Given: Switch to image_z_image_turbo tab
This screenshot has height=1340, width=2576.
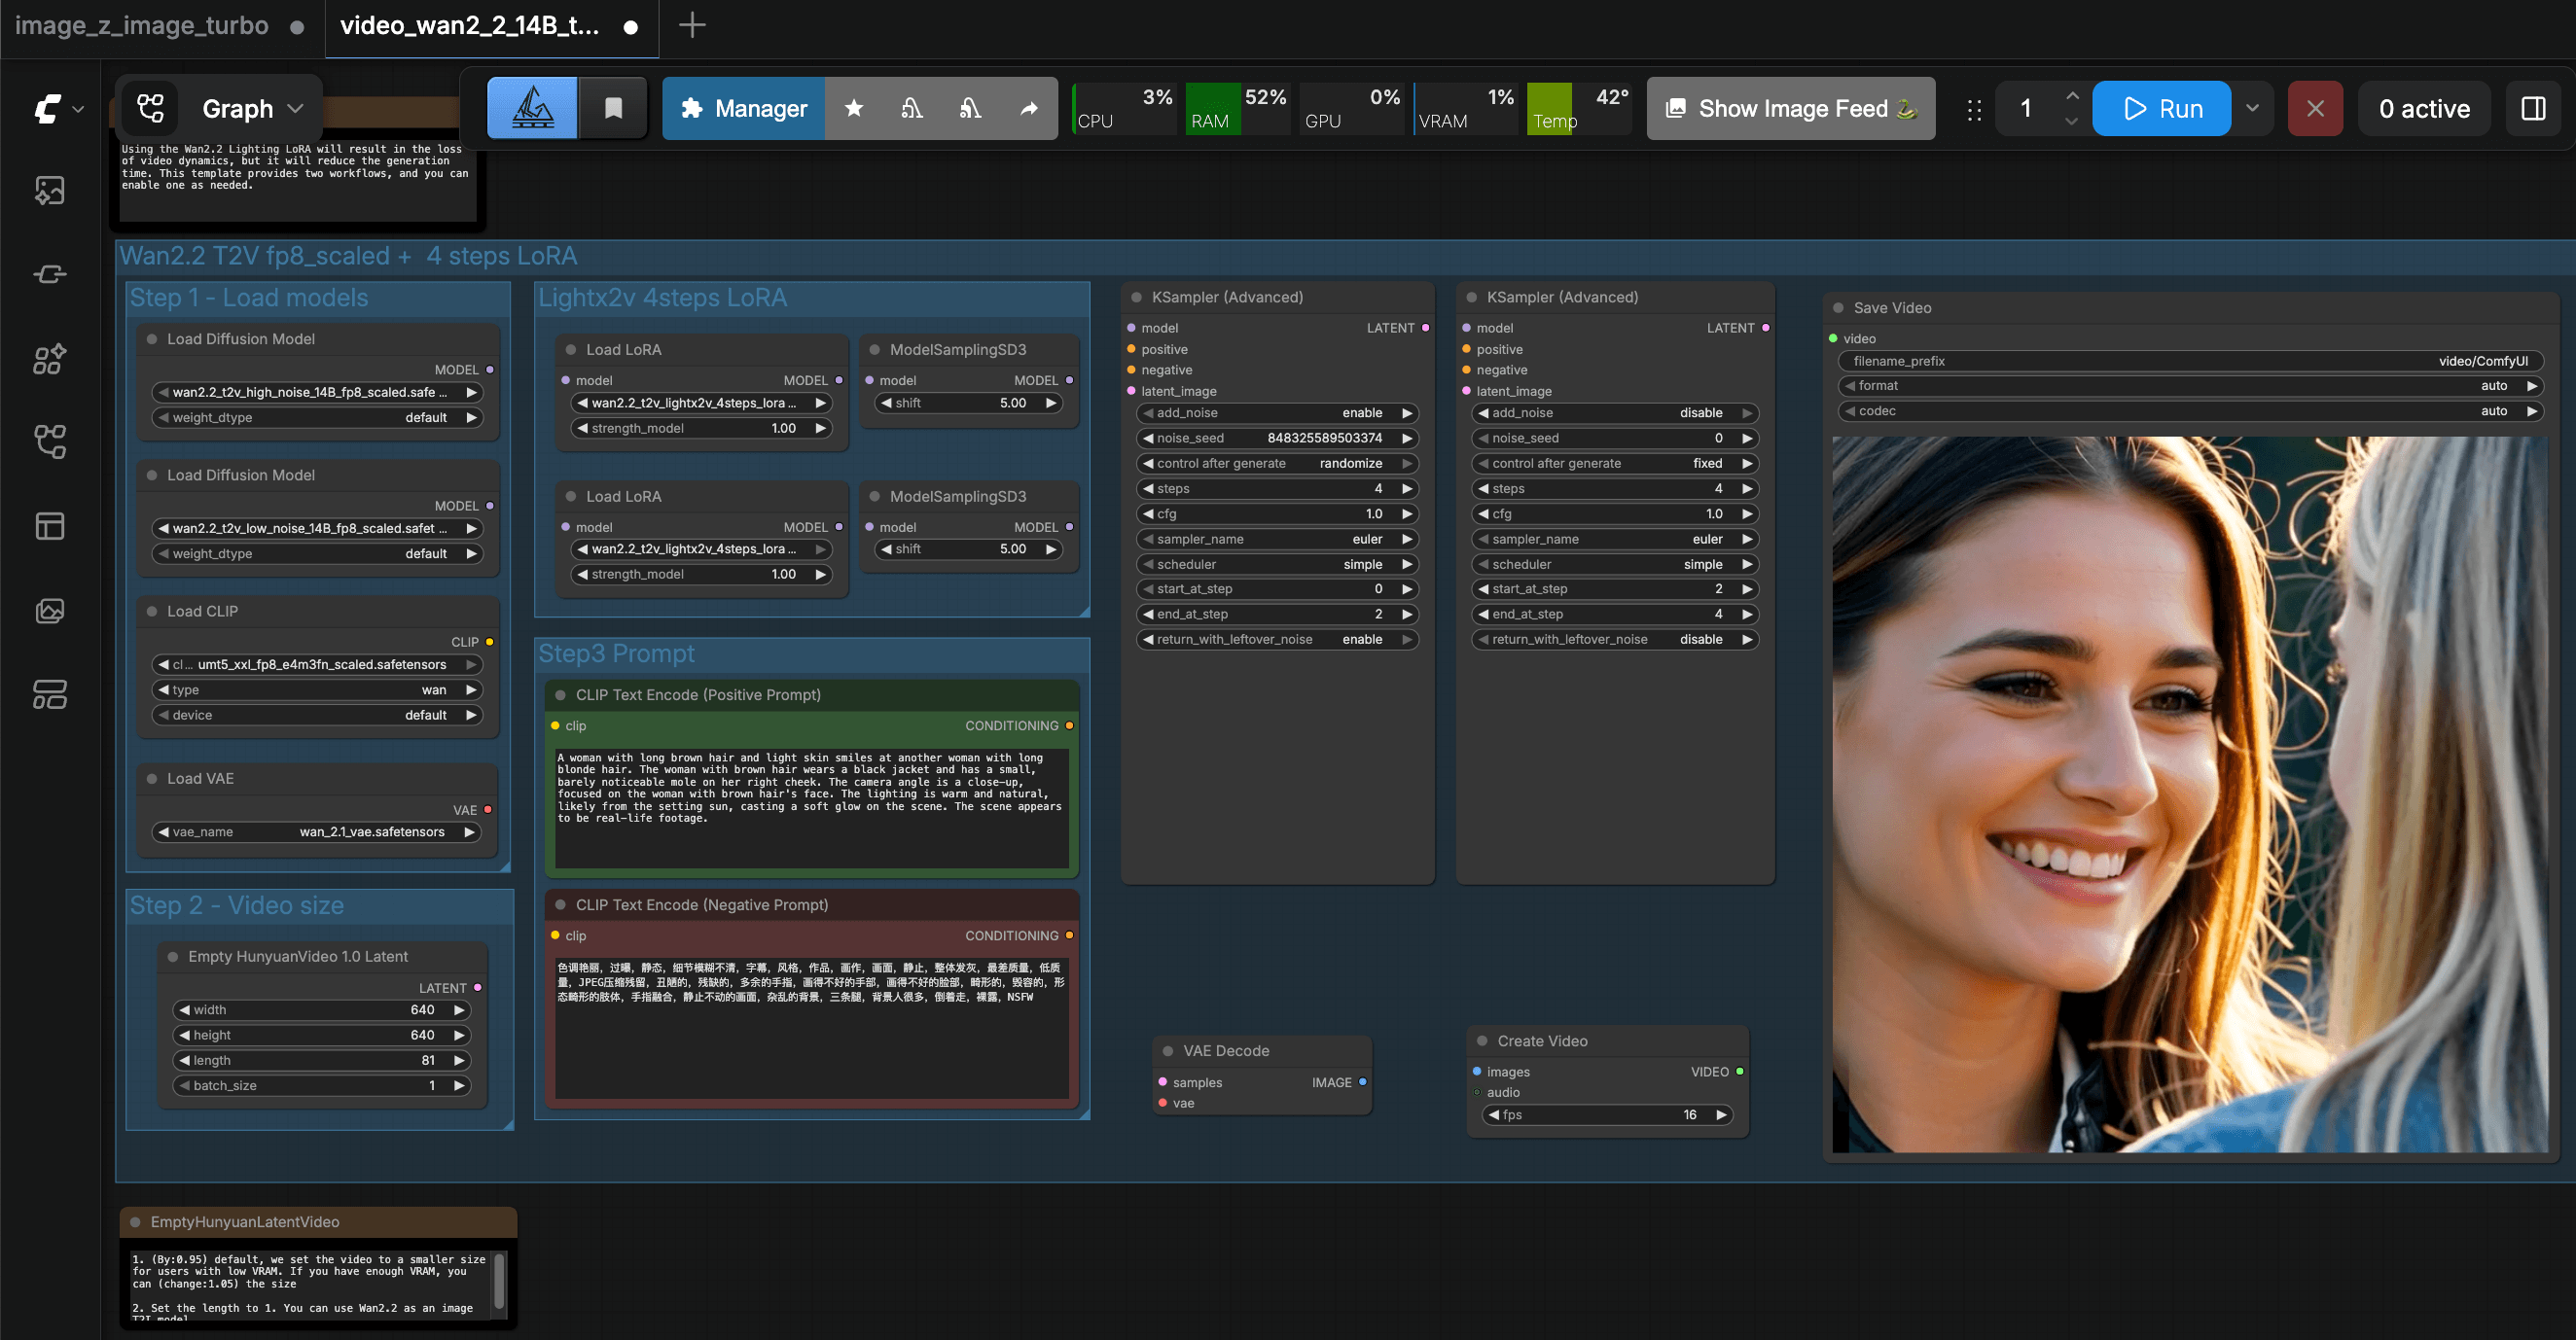Looking at the screenshot, I should pyautogui.click(x=142, y=26).
